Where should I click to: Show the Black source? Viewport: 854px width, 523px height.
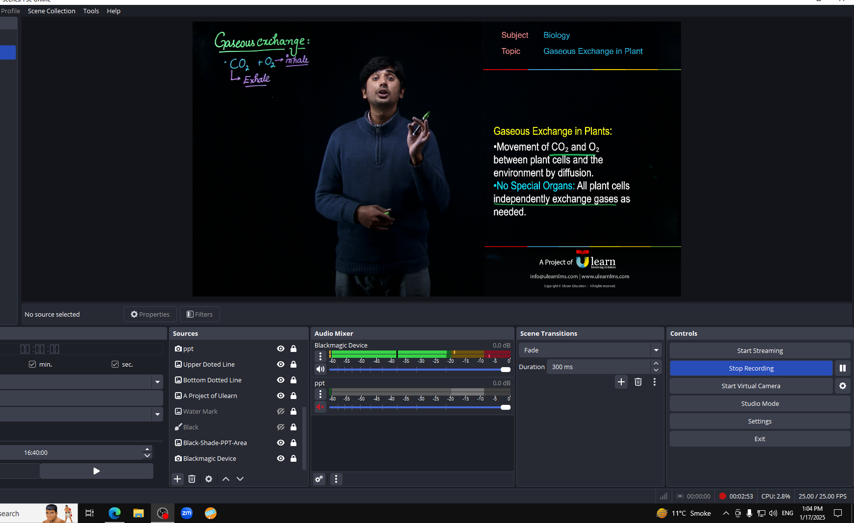(x=281, y=427)
